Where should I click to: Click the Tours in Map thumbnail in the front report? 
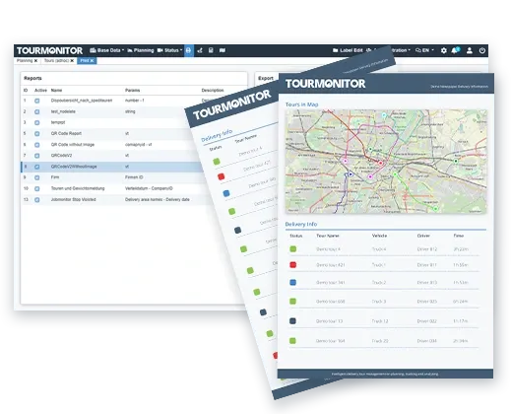386,162
